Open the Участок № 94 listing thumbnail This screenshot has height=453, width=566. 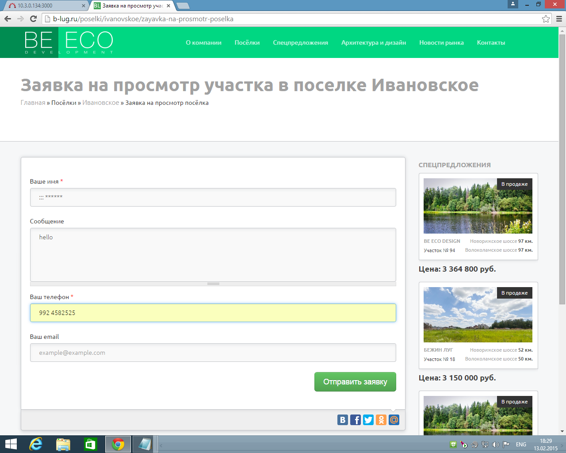click(478, 206)
